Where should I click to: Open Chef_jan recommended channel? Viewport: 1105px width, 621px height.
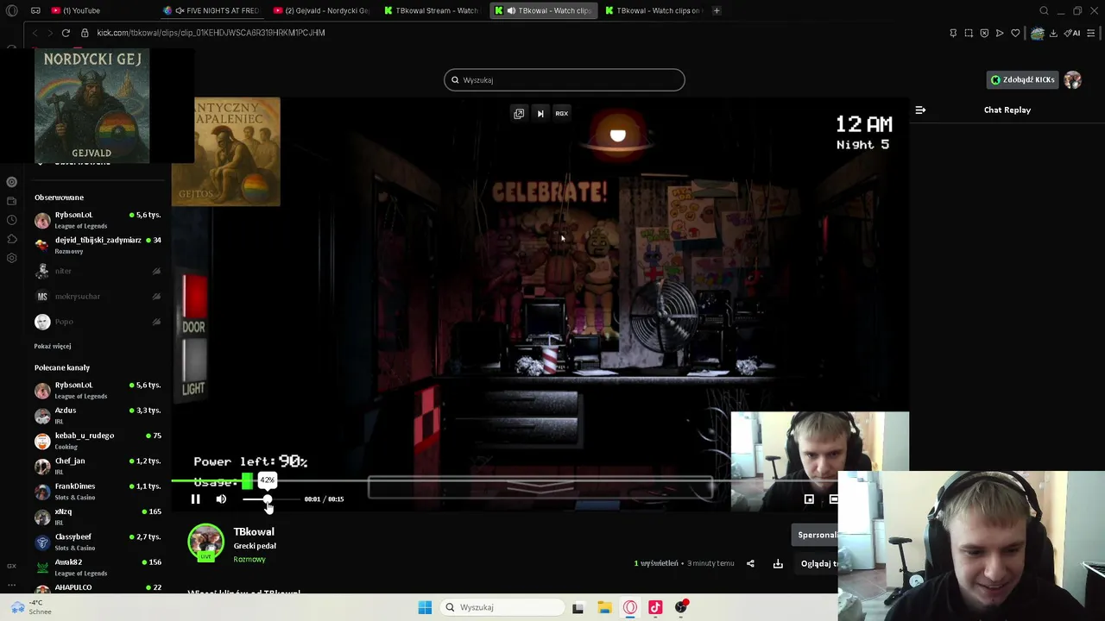coord(98,467)
